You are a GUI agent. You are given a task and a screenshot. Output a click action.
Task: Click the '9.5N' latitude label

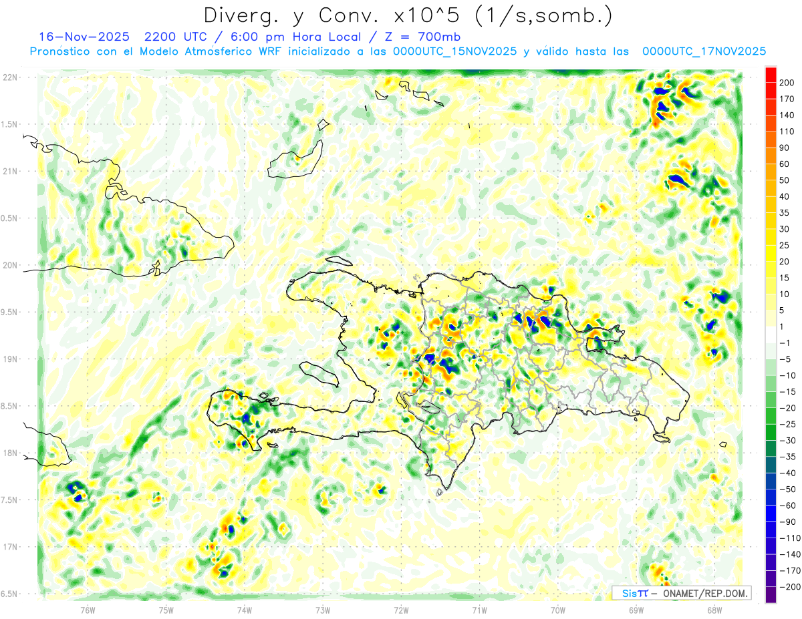(x=10, y=313)
